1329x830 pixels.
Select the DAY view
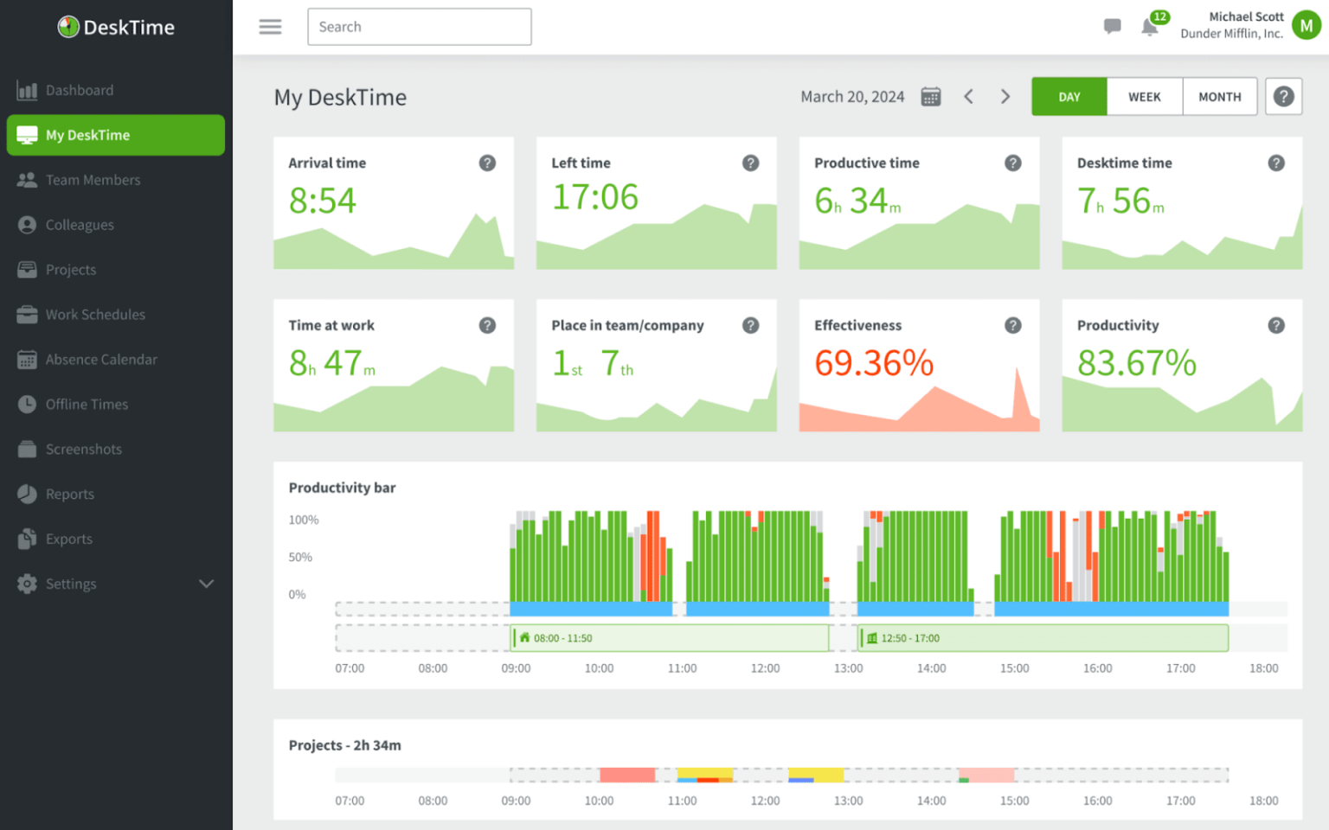(1069, 96)
